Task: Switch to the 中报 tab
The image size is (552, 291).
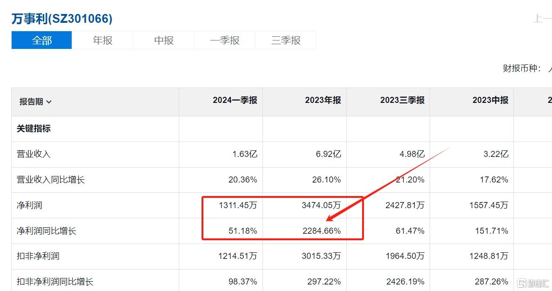Action: coord(164,40)
